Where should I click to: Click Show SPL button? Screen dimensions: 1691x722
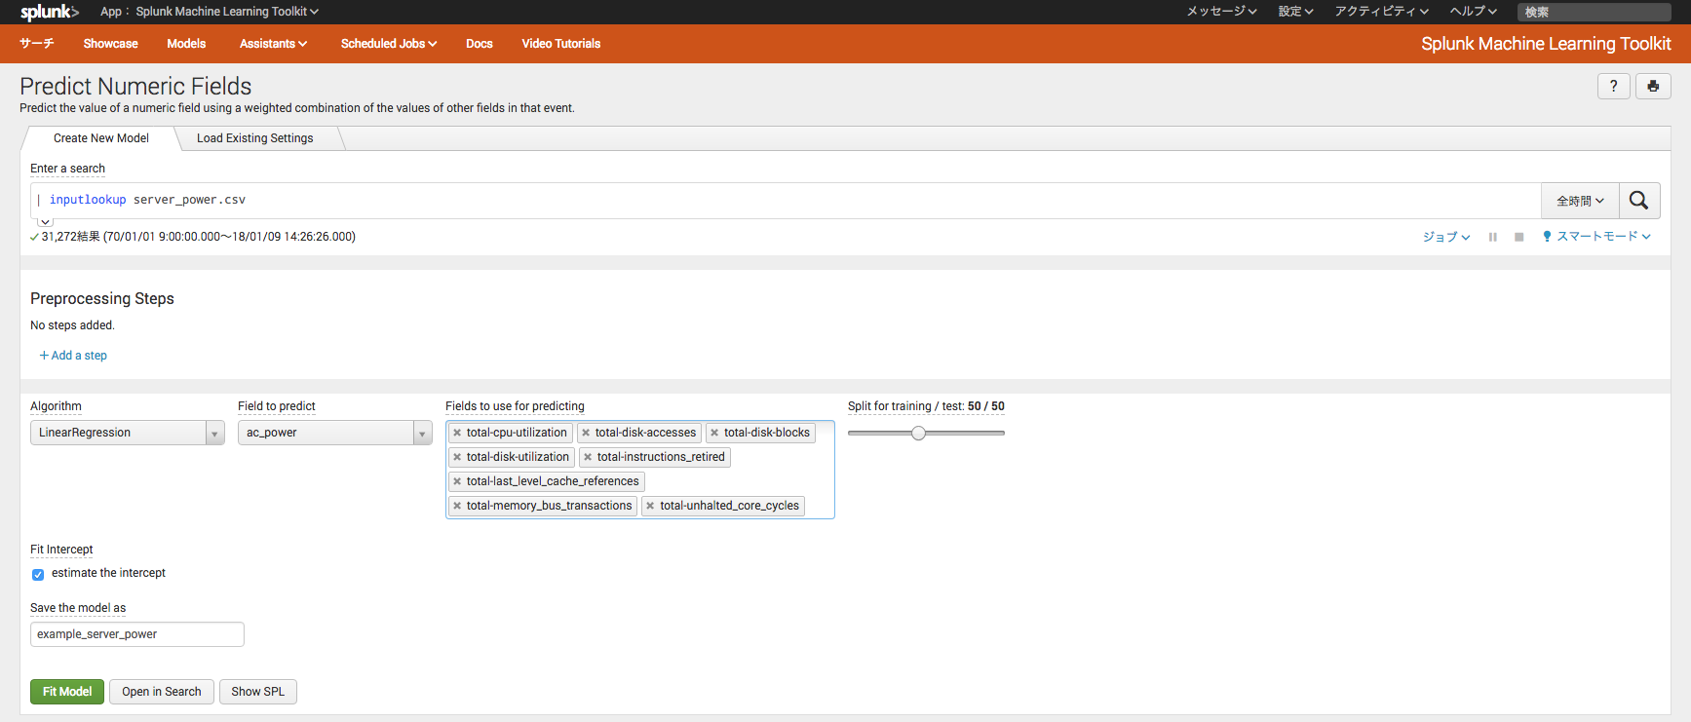pyautogui.click(x=258, y=692)
